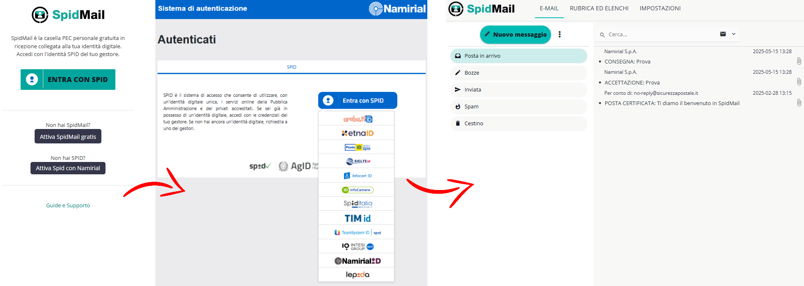Expand the search filter dropdown arrow
The width and height of the screenshot is (804, 286).
(734, 34)
